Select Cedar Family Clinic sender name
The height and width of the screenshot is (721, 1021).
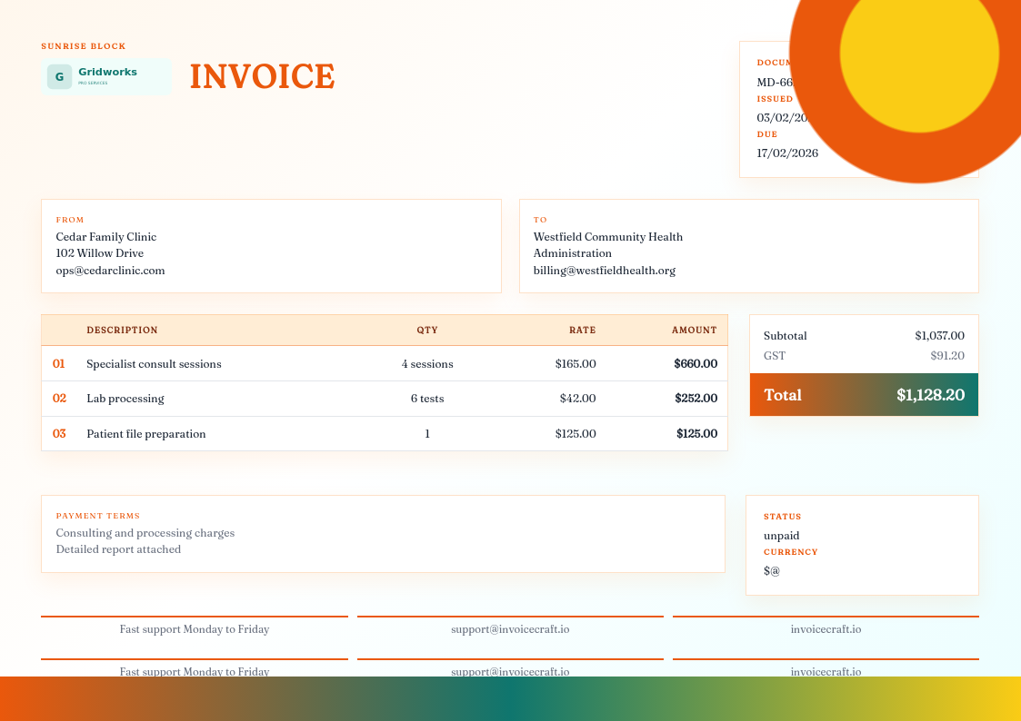point(106,237)
